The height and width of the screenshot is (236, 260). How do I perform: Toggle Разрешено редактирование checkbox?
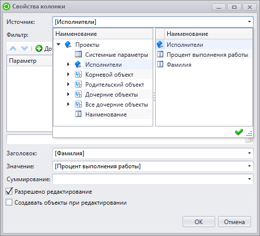9,191
